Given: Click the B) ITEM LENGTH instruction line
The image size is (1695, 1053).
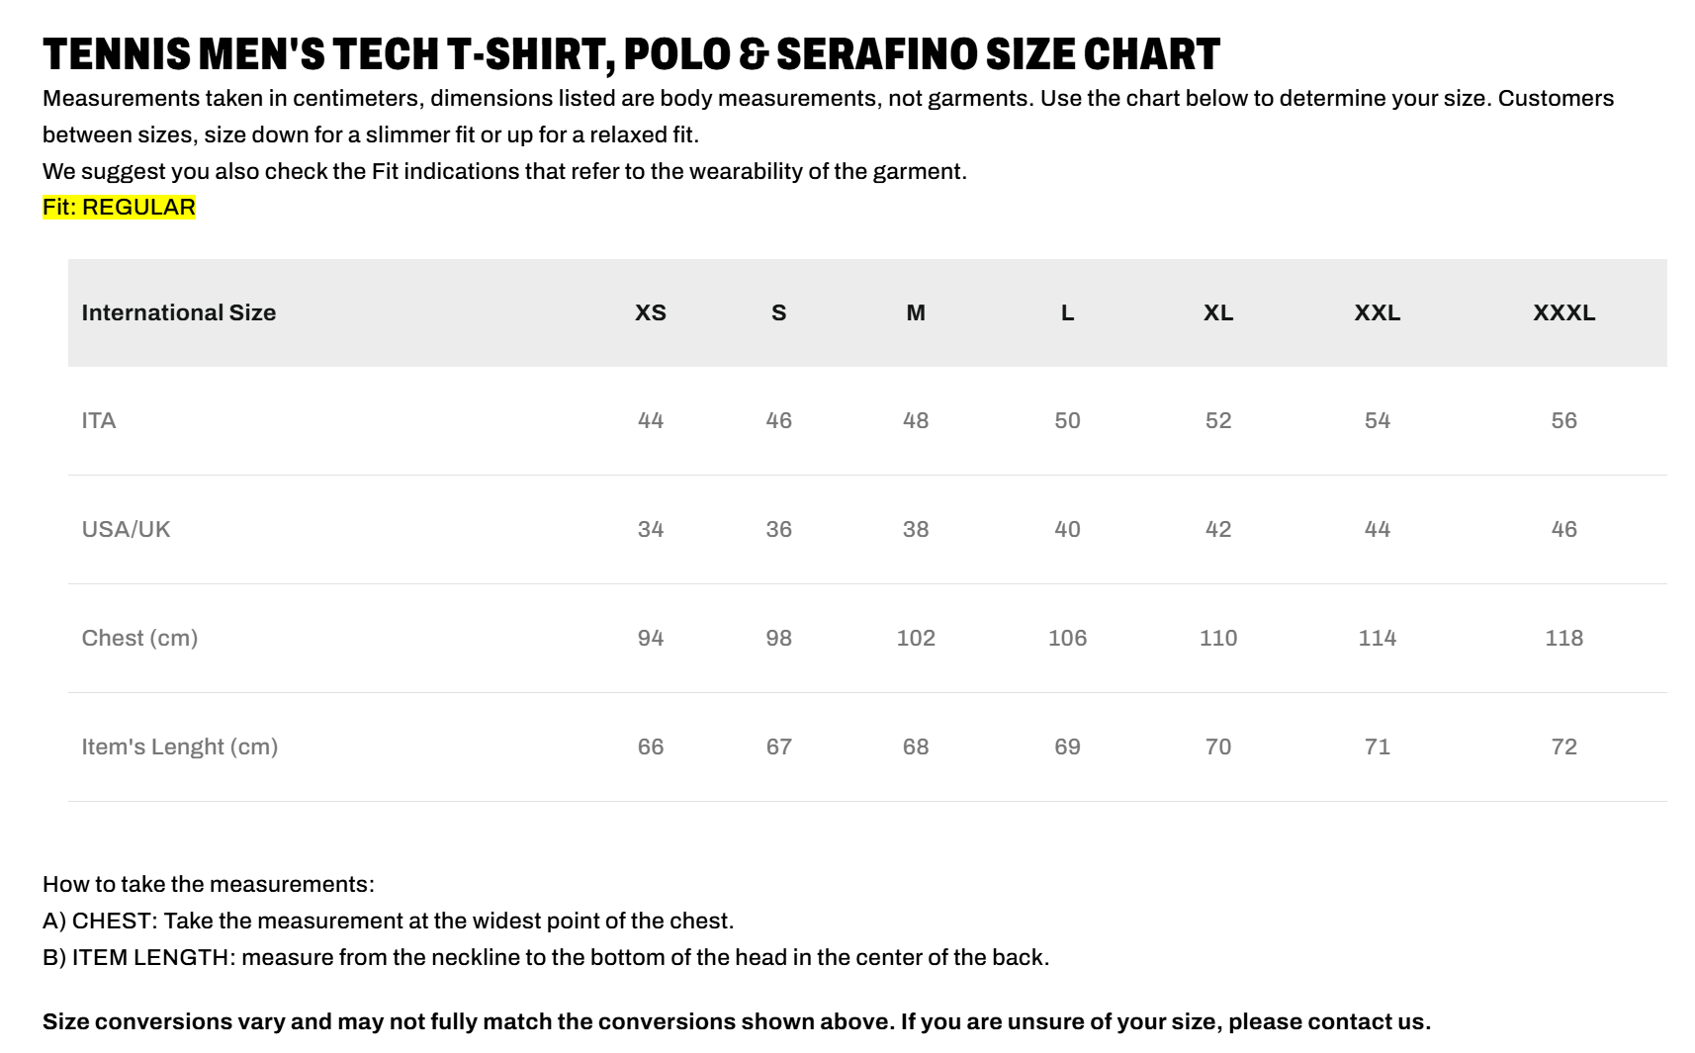Looking at the screenshot, I should pos(546,957).
